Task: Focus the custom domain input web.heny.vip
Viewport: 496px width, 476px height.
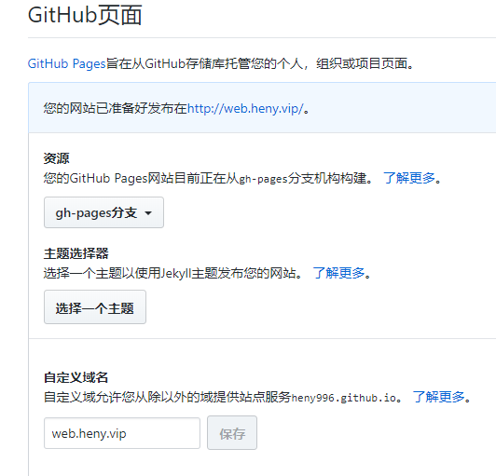Action: [122, 433]
